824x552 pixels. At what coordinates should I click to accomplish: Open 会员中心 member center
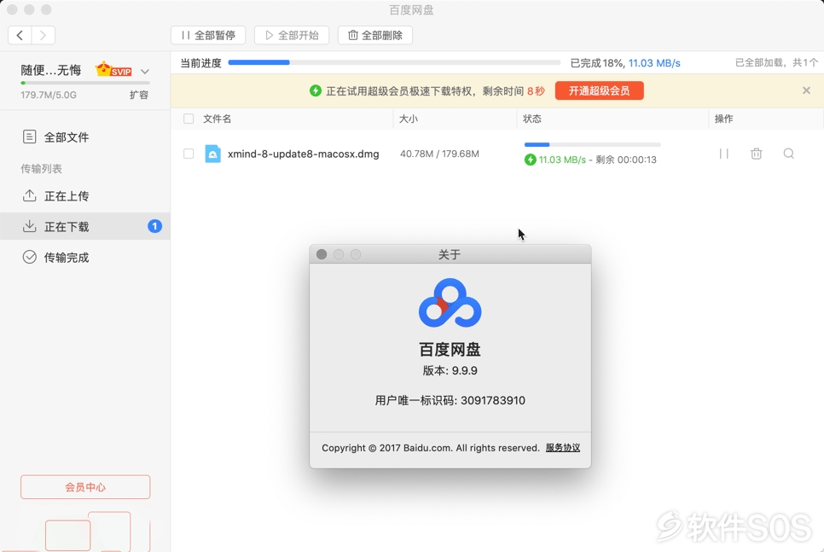pos(85,487)
